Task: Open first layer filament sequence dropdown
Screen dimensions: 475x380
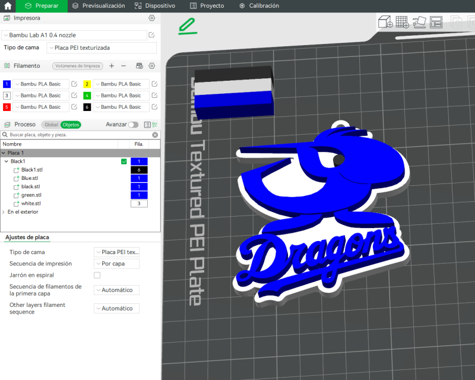Action: tap(116, 290)
